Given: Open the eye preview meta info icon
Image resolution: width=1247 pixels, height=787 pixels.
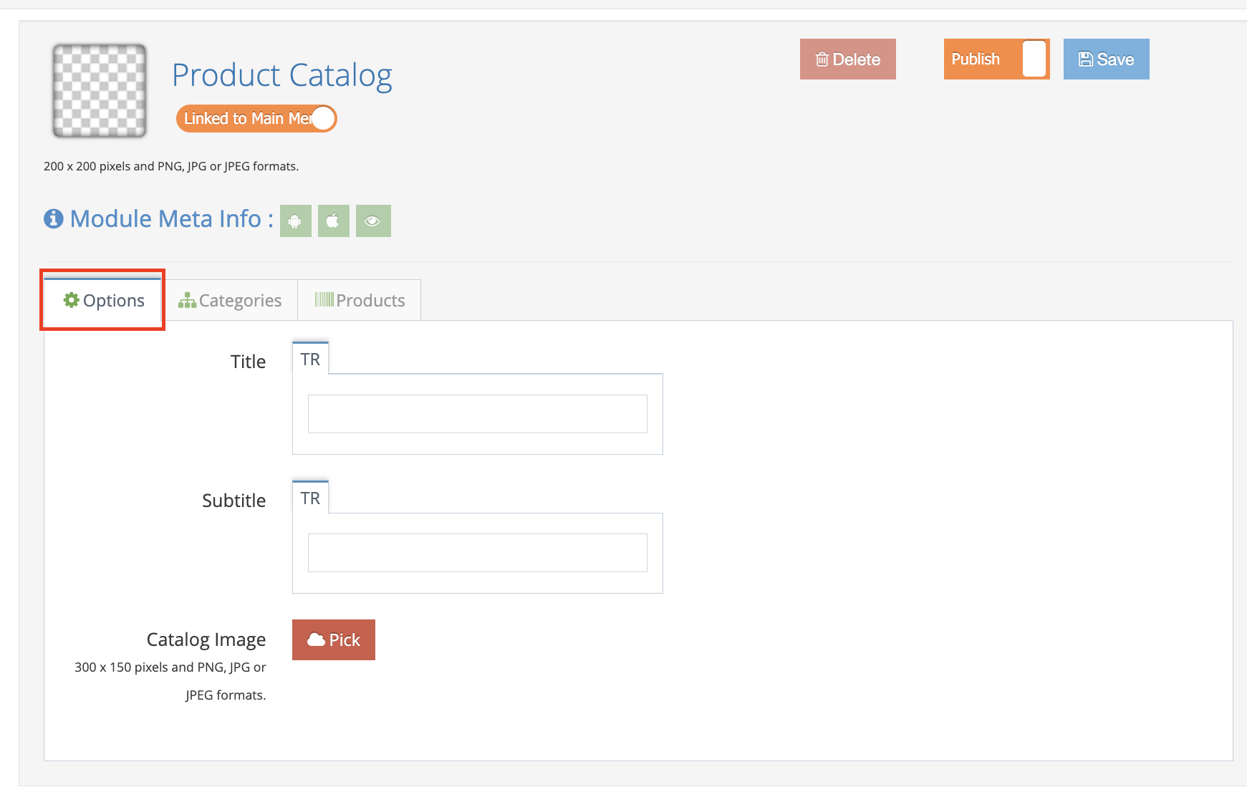Looking at the screenshot, I should pos(372,221).
